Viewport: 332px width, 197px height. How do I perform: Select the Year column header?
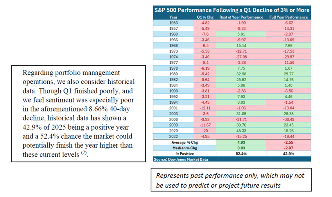[173, 17]
